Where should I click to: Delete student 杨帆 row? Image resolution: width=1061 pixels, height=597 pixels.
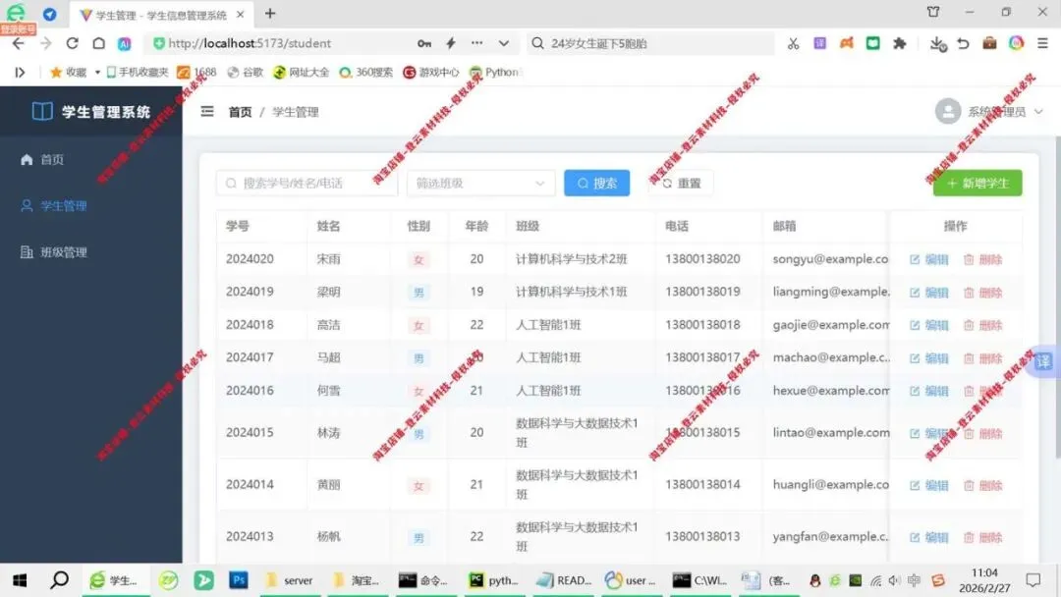[982, 537]
